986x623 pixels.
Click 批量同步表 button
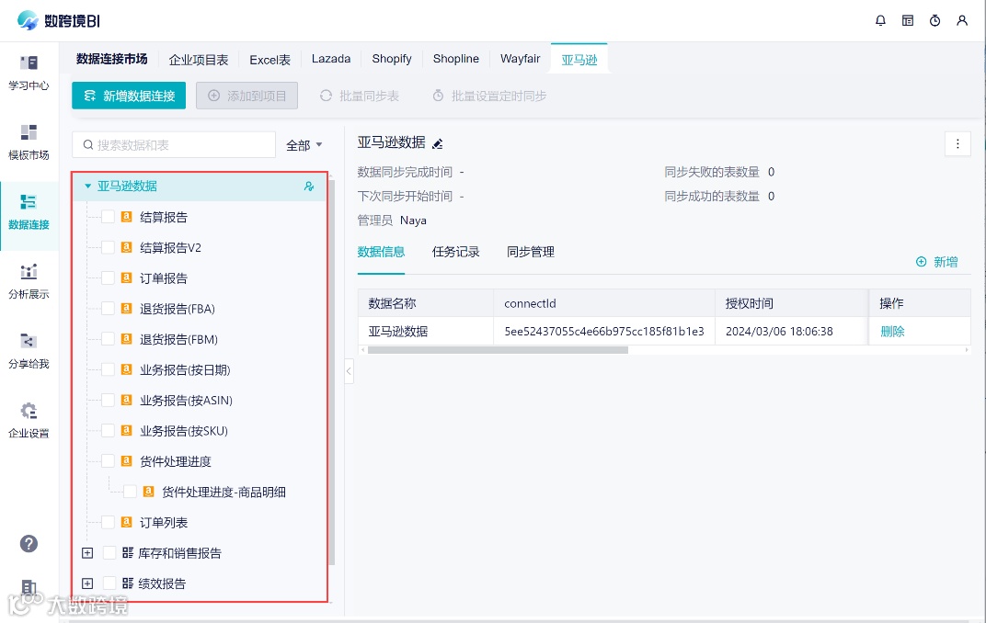tap(360, 96)
